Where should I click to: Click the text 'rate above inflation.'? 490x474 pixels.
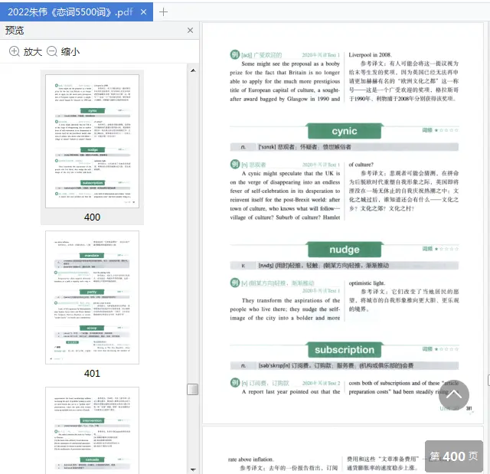point(250,459)
